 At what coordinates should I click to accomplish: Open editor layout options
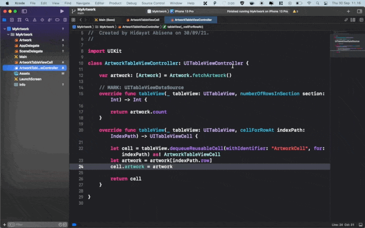(x=353, y=20)
